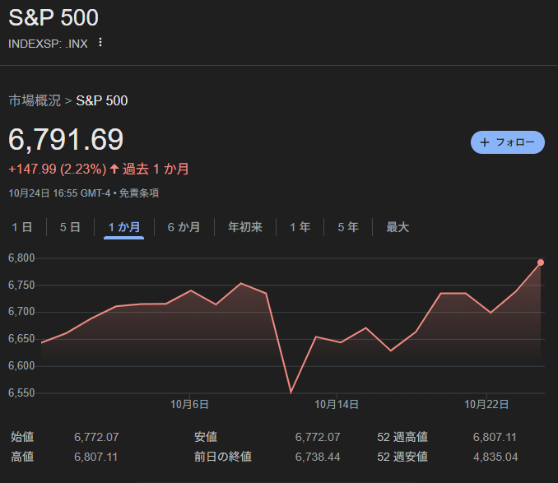Click the フォロー follow button

coord(507,142)
